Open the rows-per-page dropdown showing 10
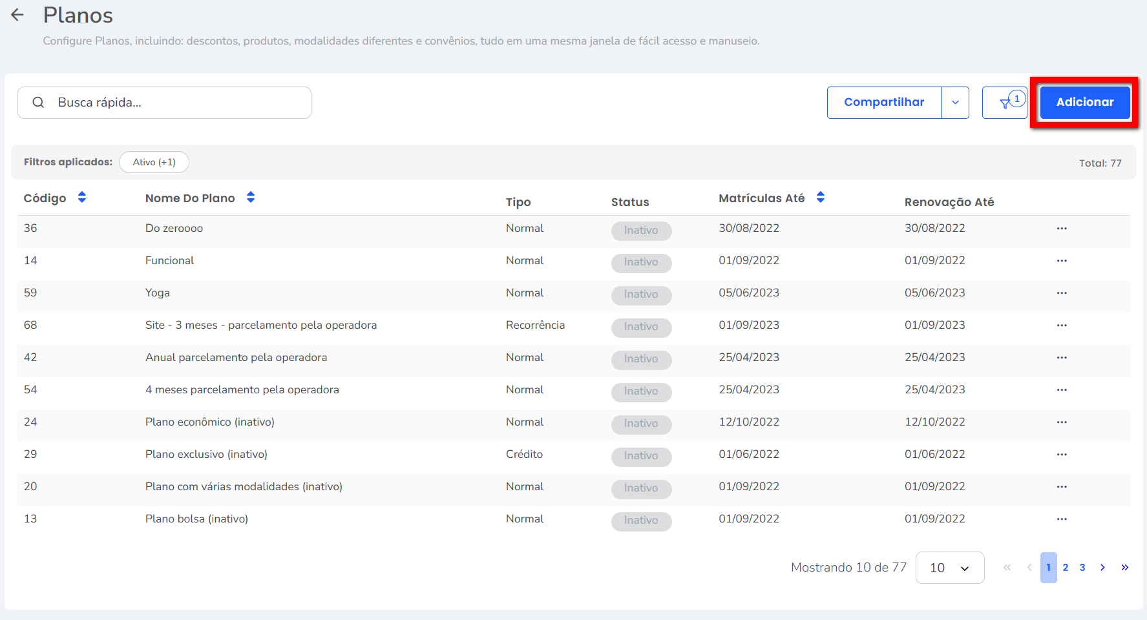Screen dimensions: 1147x620 [x=949, y=568]
